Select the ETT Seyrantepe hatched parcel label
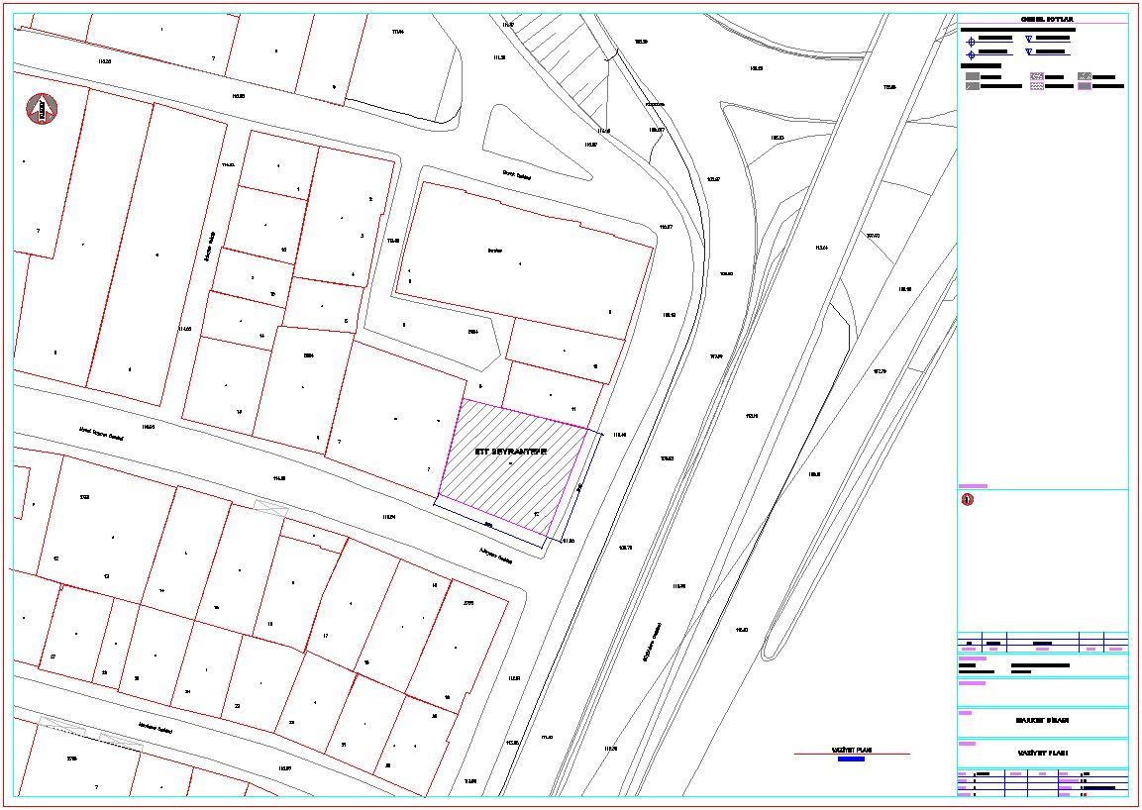This screenshot has width=1142, height=810. coord(511,451)
